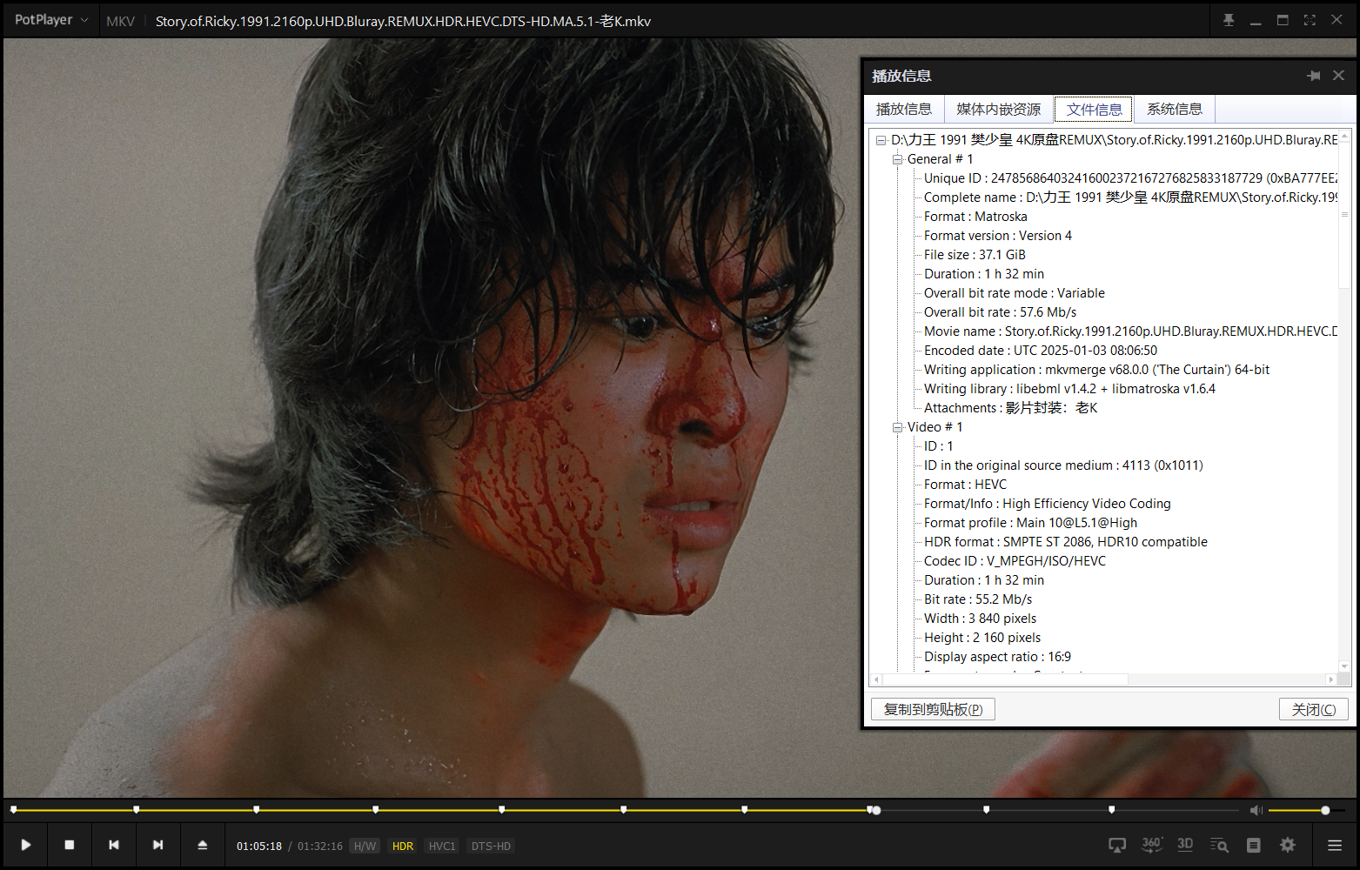Pin the 播放信息 dialog
Image resolution: width=1360 pixels, height=870 pixels.
coord(1313,76)
